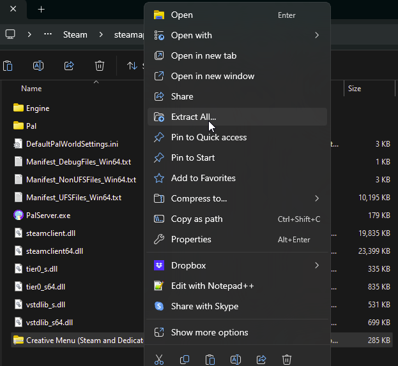Click Copy icon in context menu bottom row
The image size is (398, 366).
[185, 360]
